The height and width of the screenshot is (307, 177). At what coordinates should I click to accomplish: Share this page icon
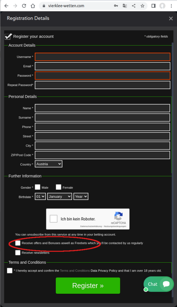point(133,6)
